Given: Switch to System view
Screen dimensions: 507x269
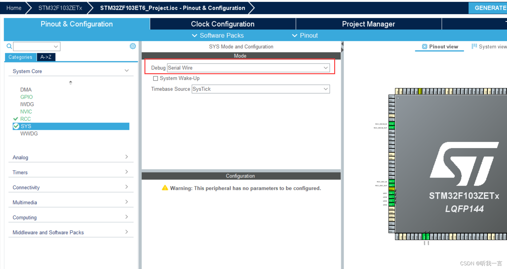Looking at the screenshot, I should click(x=489, y=46).
